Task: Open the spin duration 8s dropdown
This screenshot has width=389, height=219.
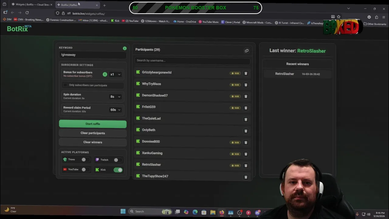Action: pyautogui.click(x=115, y=97)
